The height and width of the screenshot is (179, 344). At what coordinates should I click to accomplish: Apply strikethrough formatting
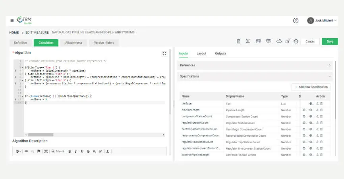click(88, 151)
